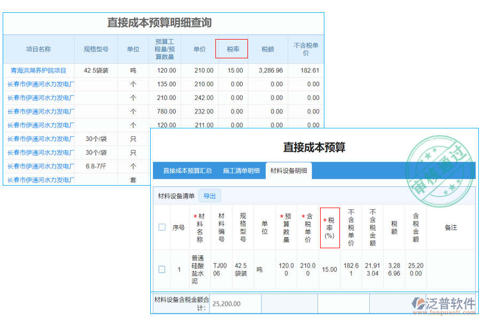Viewport: 481px width, 321px height.
Task: Click the 材料设备清单 section label
Action: [x=176, y=196]
